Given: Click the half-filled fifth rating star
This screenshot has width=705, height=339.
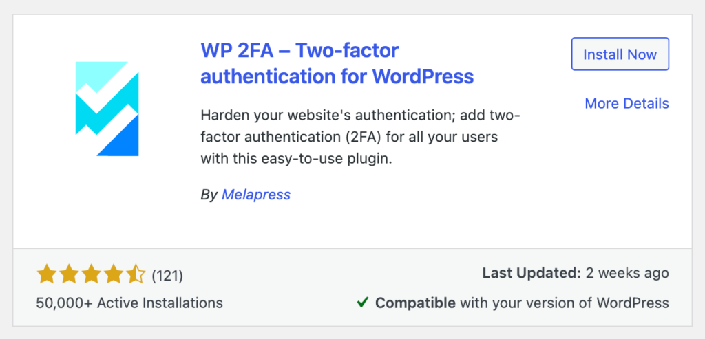Looking at the screenshot, I should (136, 275).
